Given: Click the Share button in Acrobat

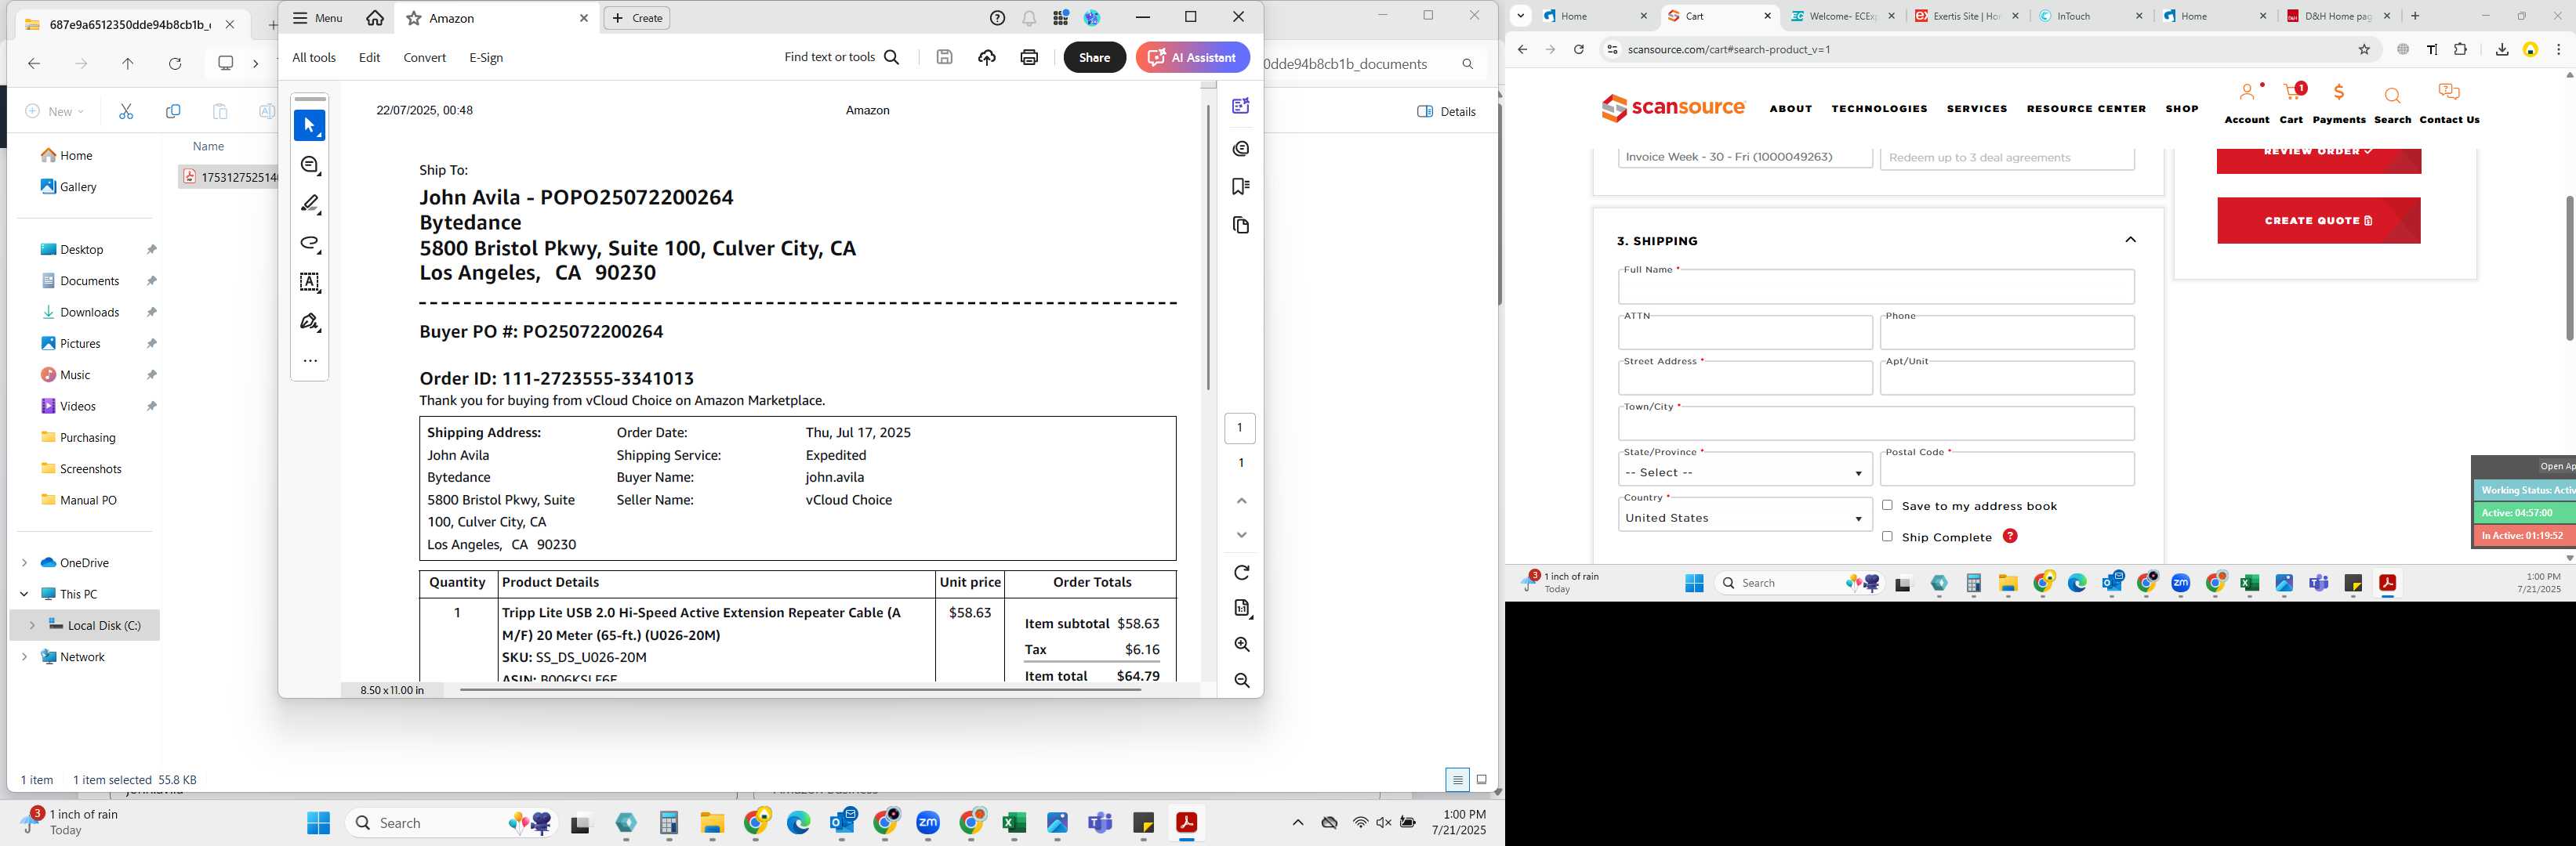Looking at the screenshot, I should point(1094,57).
